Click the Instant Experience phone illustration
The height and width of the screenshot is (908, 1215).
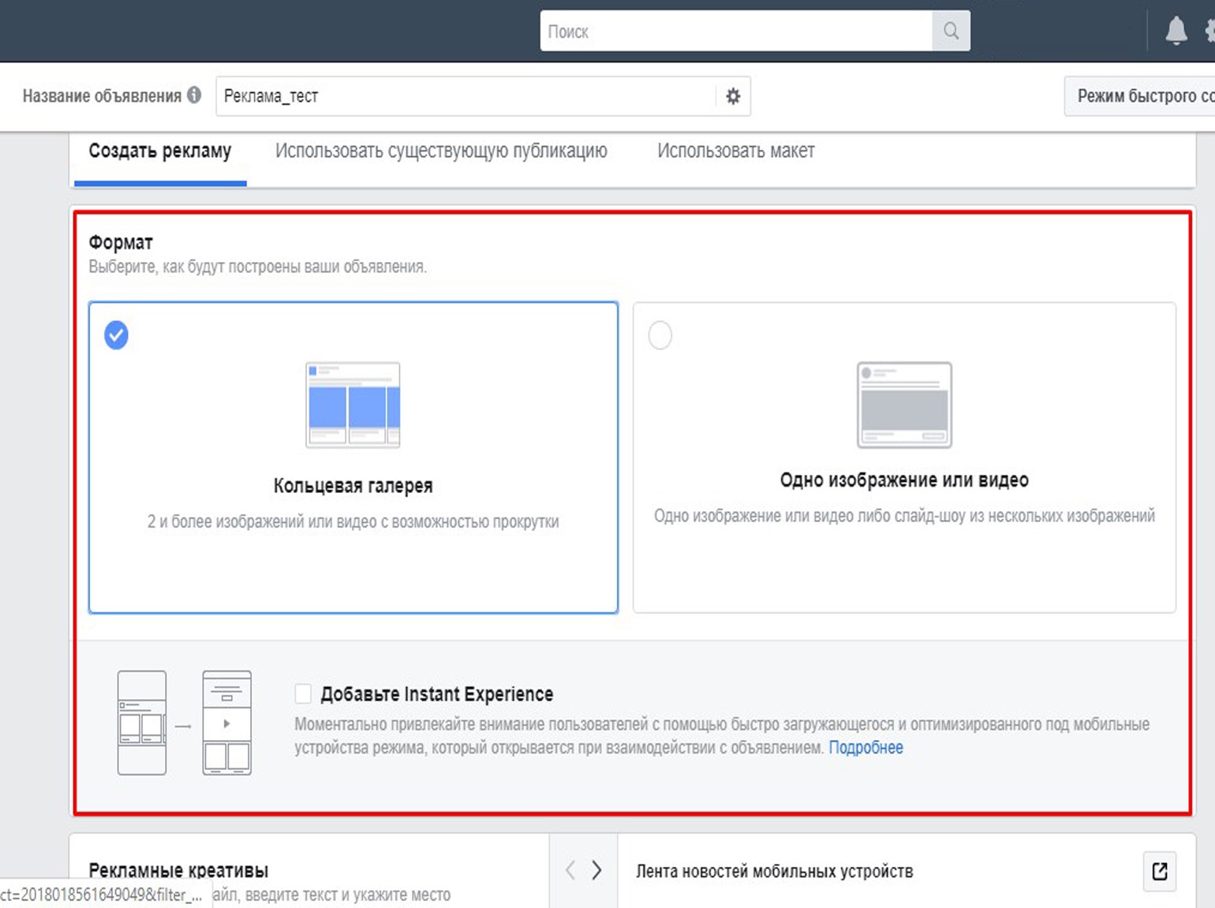pyautogui.click(x=185, y=723)
